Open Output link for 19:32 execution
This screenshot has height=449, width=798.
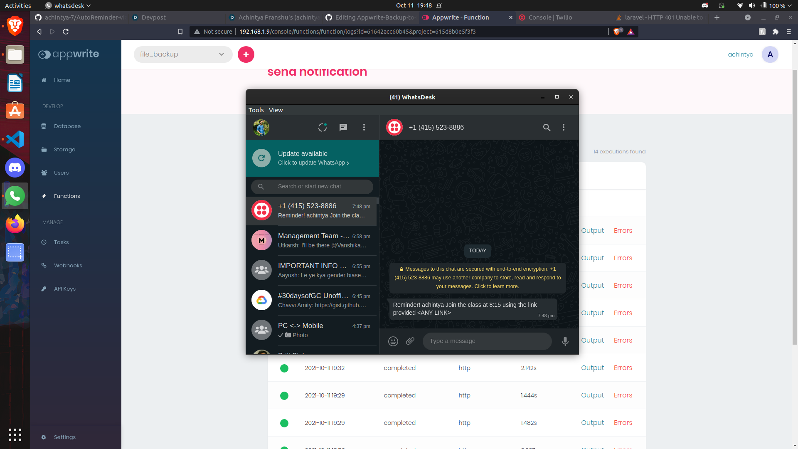click(x=592, y=368)
